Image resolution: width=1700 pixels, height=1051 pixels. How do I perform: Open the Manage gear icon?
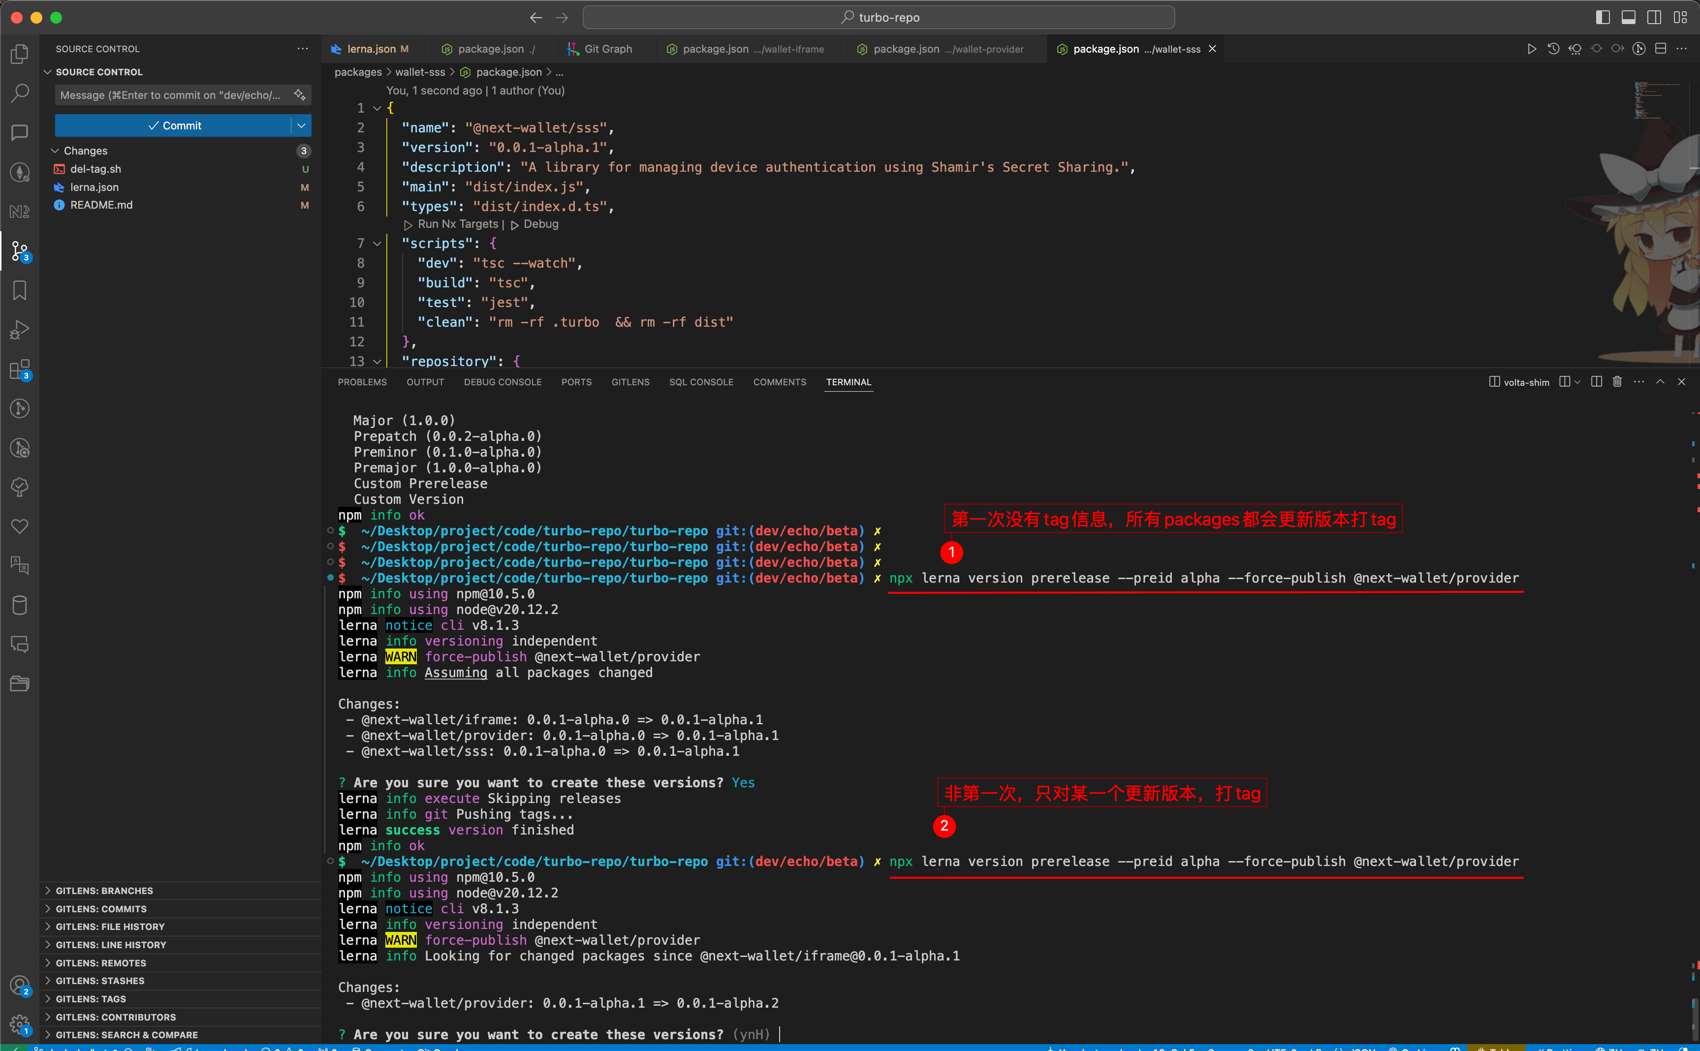(x=20, y=1024)
